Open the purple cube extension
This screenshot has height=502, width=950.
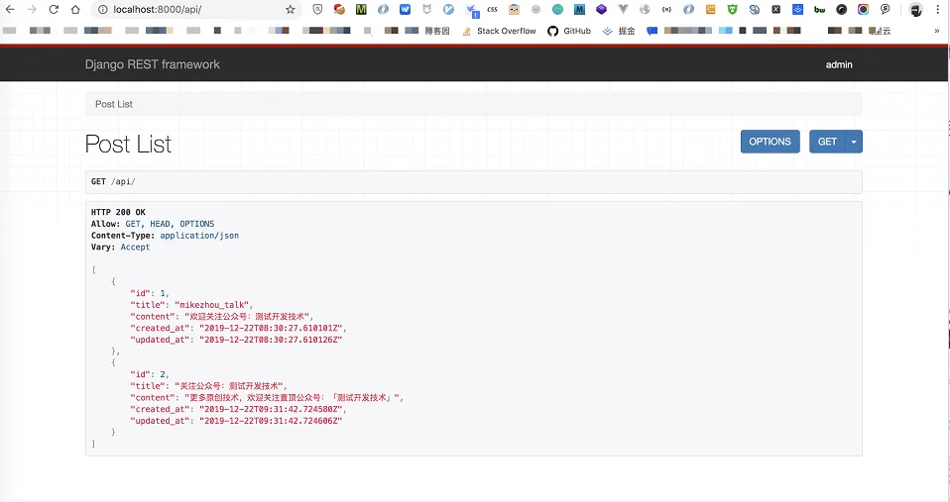[x=601, y=9]
